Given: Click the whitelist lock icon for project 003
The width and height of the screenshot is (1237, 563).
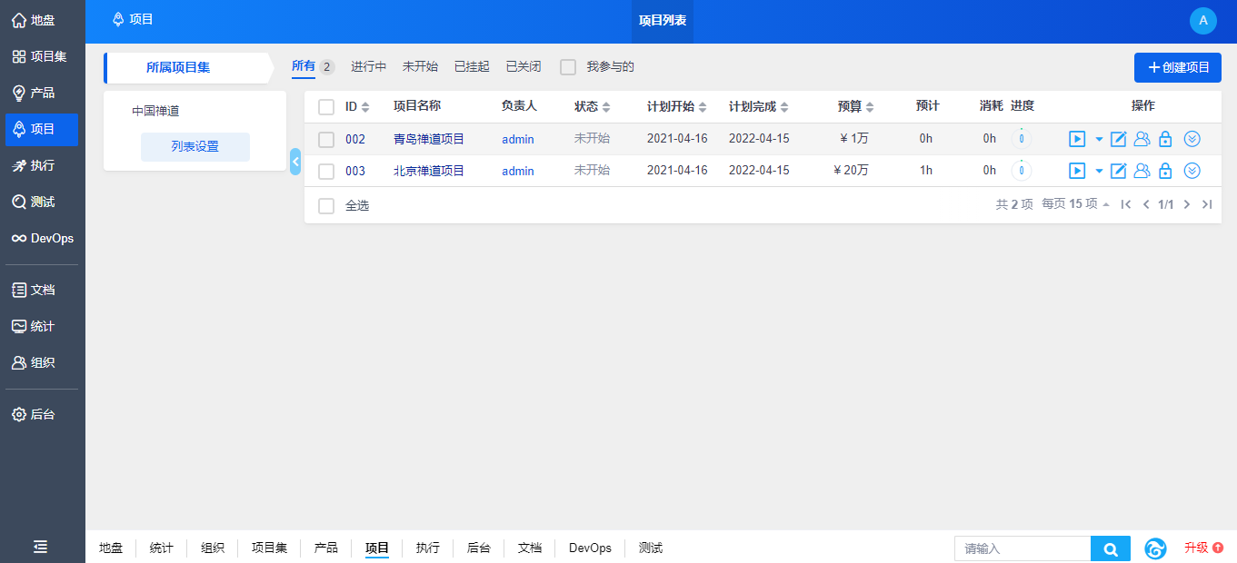Looking at the screenshot, I should [x=1165, y=171].
